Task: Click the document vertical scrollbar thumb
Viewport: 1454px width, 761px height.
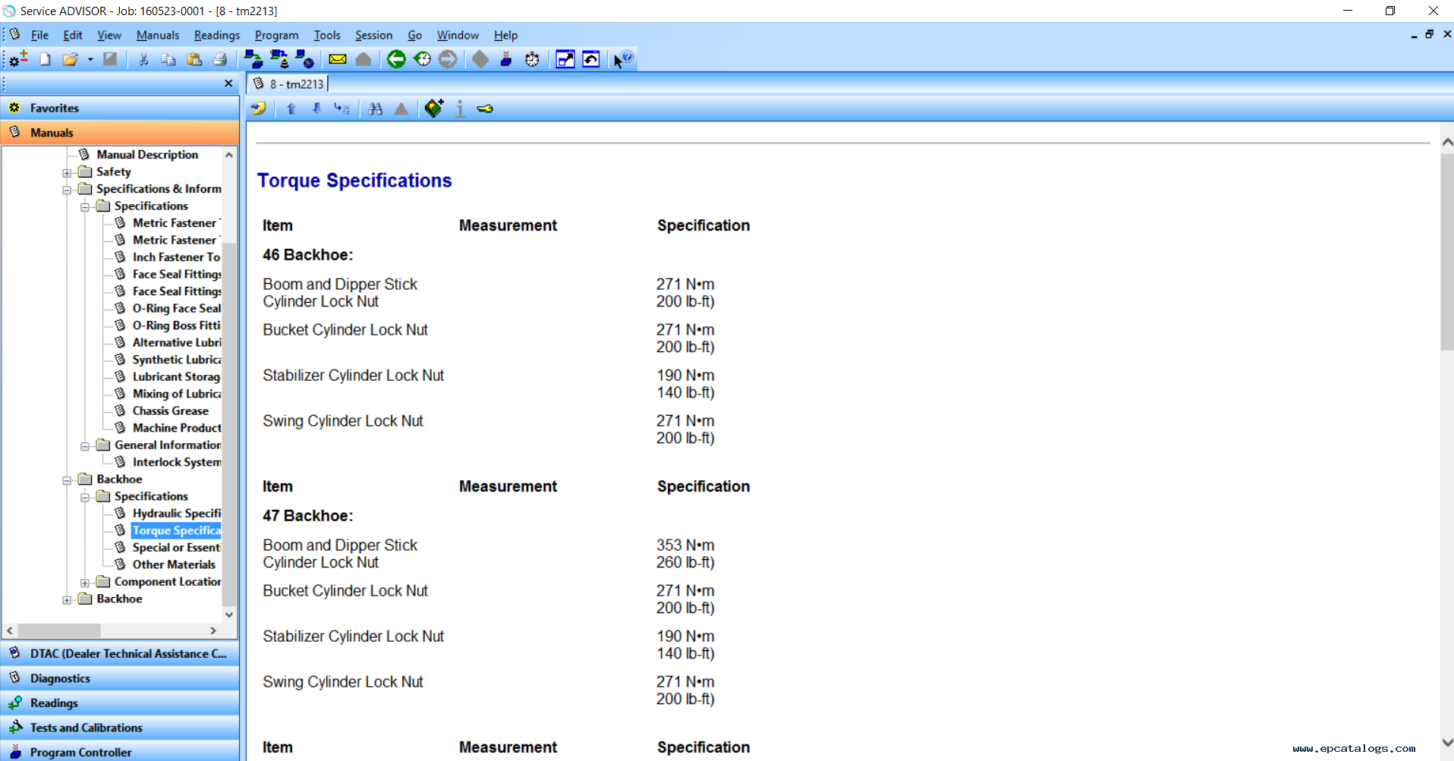Action: point(1446,252)
